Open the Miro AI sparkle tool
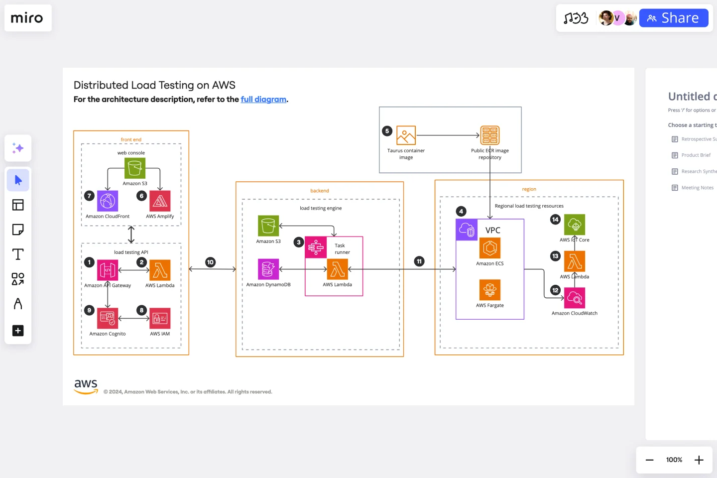The height and width of the screenshot is (478, 717). coord(18,148)
